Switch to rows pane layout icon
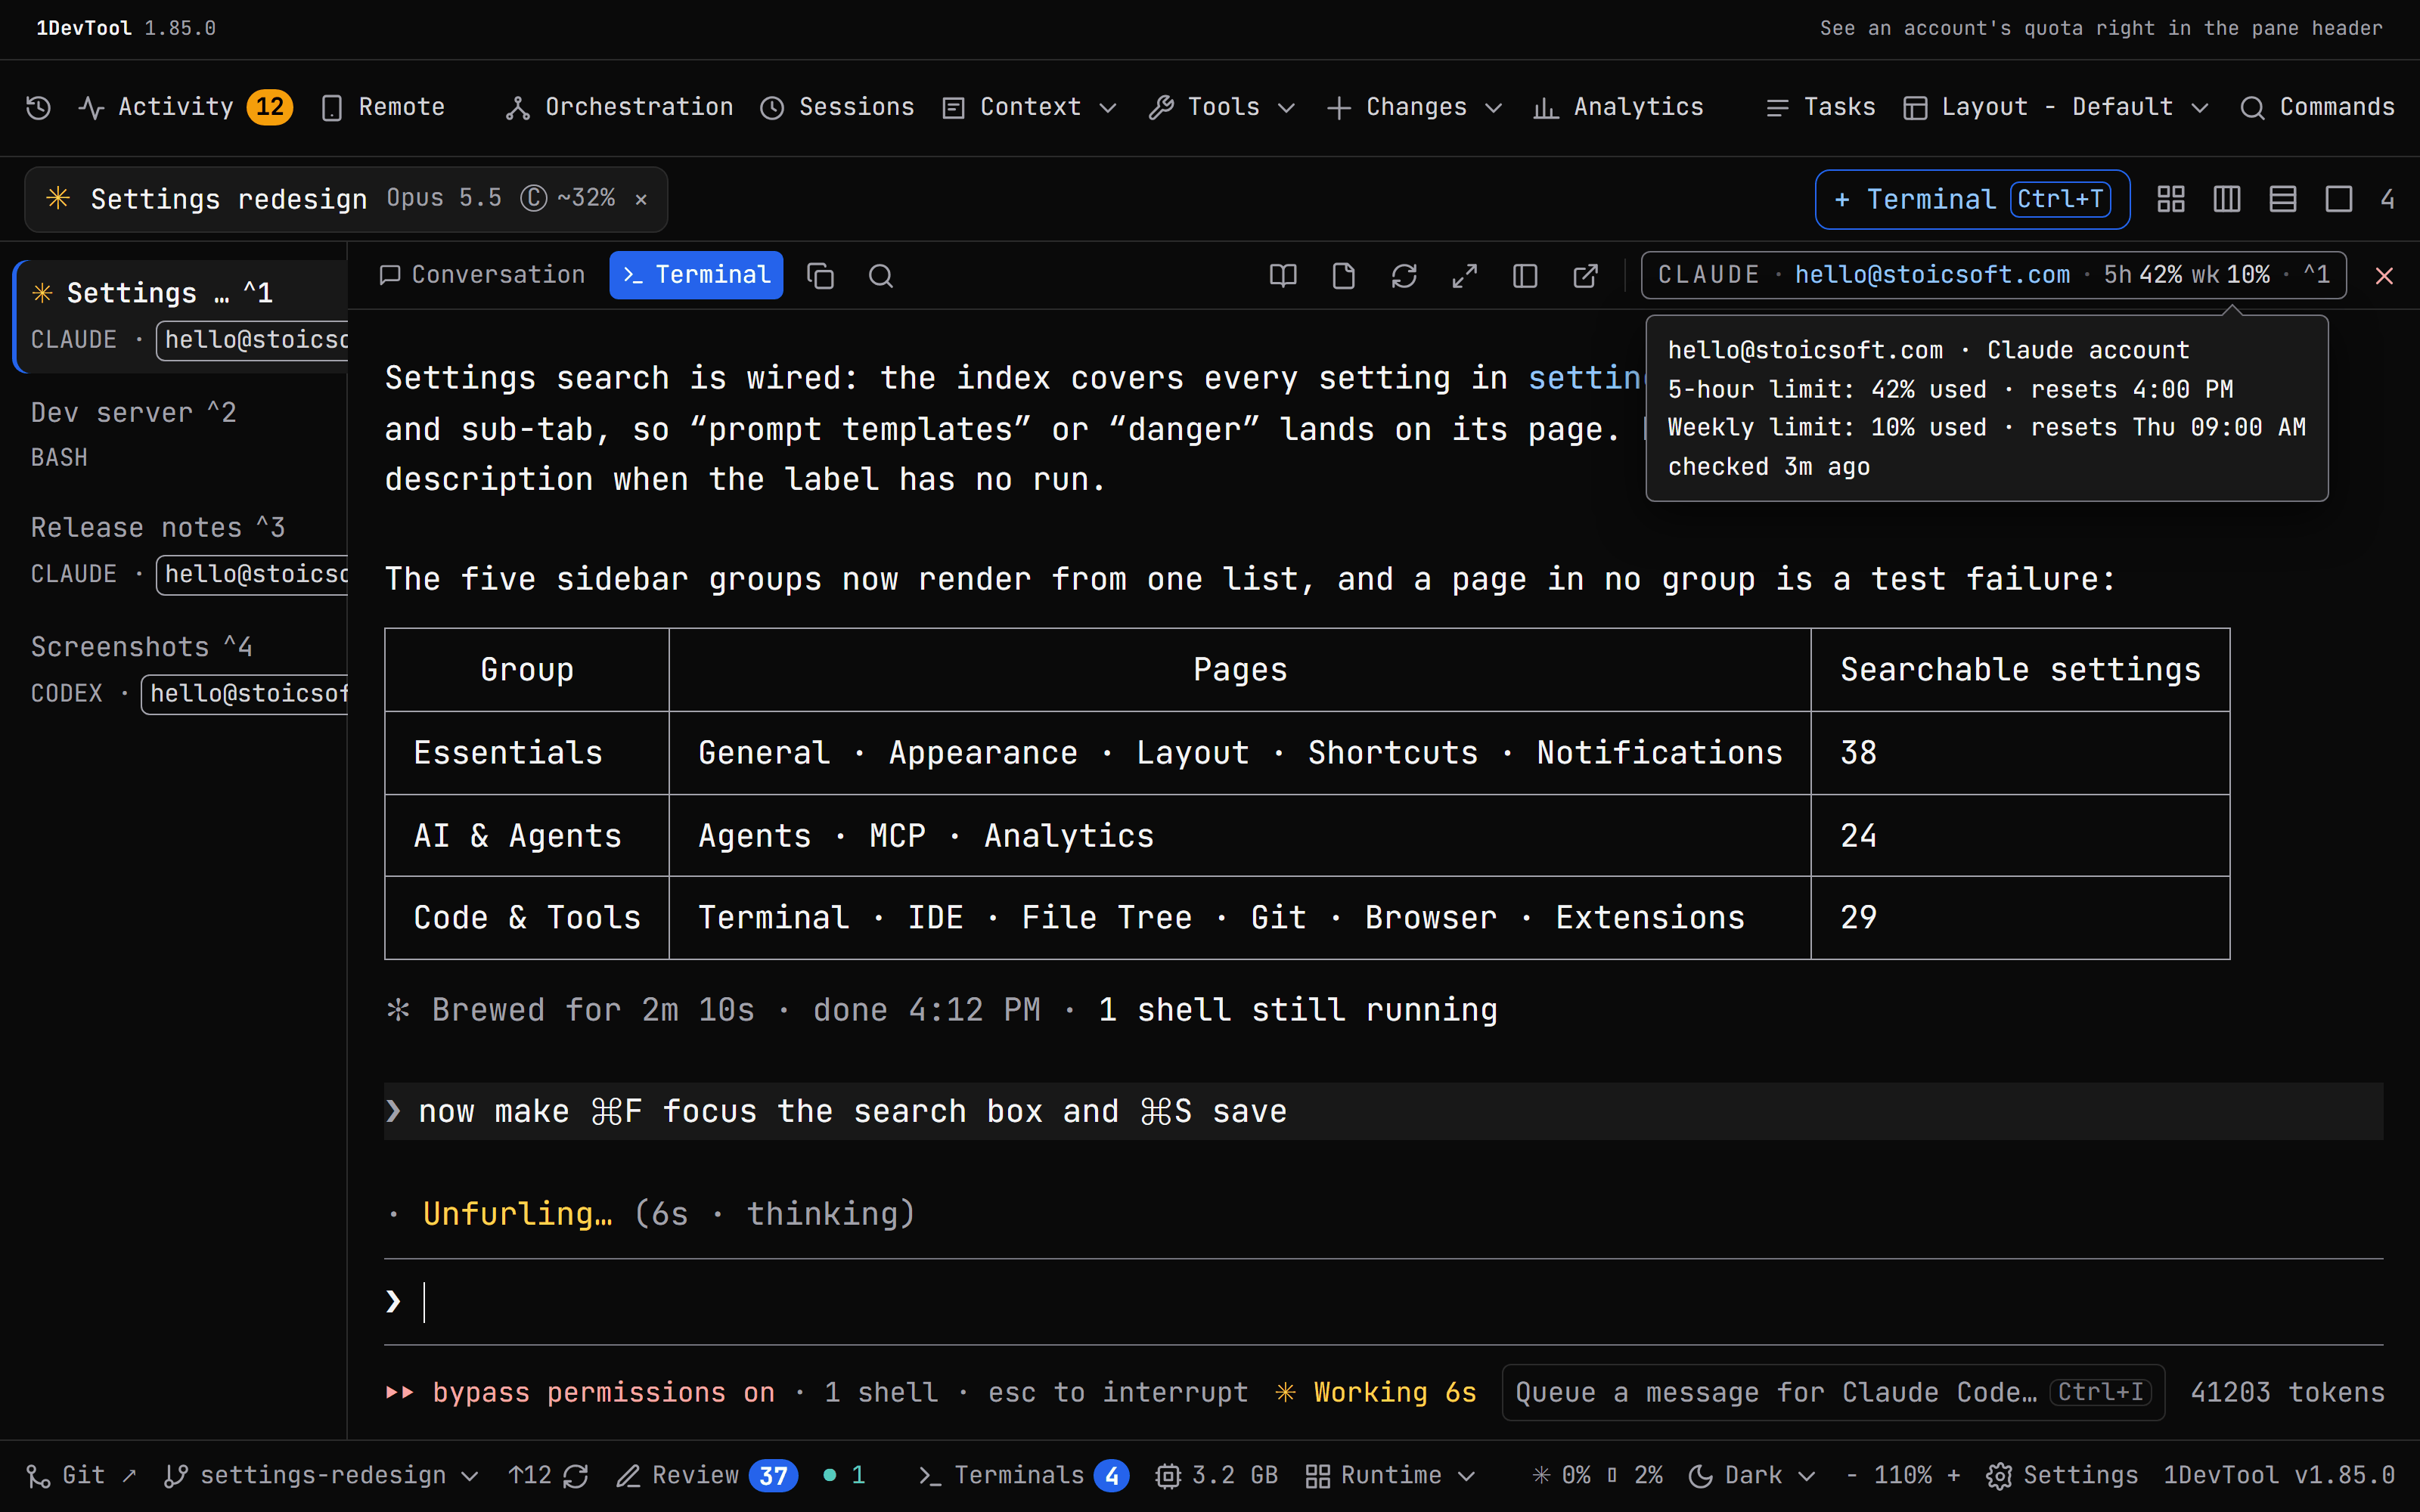Image resolution: width=2420 pixels, height=1512 pixels. (x=2283, y=199)
